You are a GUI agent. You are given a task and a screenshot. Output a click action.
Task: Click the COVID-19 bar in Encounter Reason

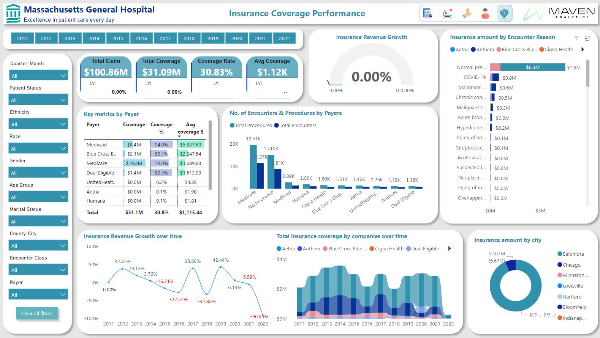point(495,77)
